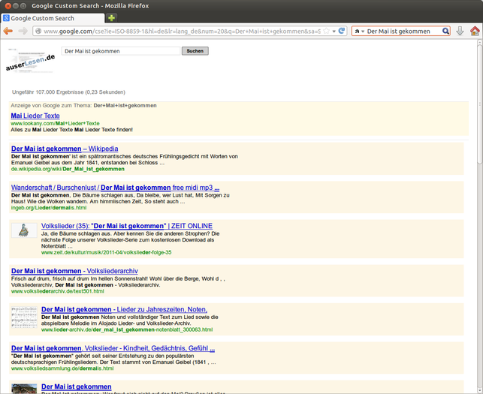Click the Google favicon on the tab

coord(6,18)
